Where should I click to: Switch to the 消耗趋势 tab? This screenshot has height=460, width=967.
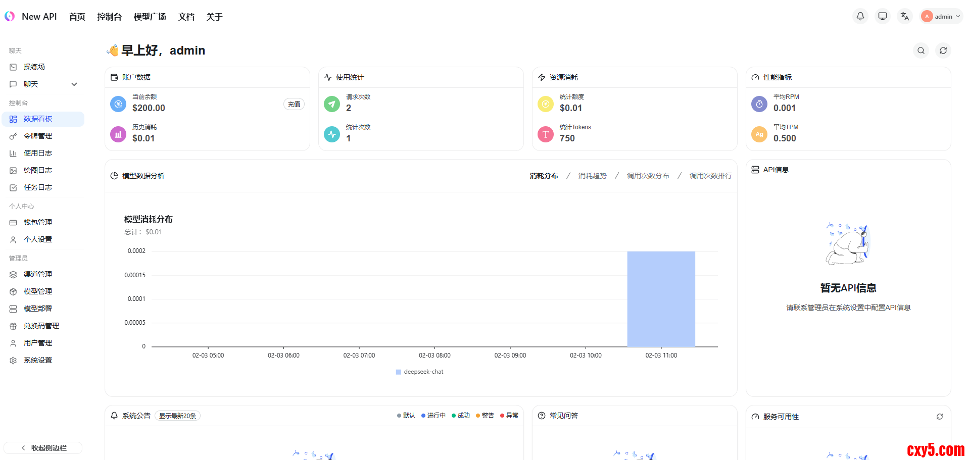click(x=592, y=176)
